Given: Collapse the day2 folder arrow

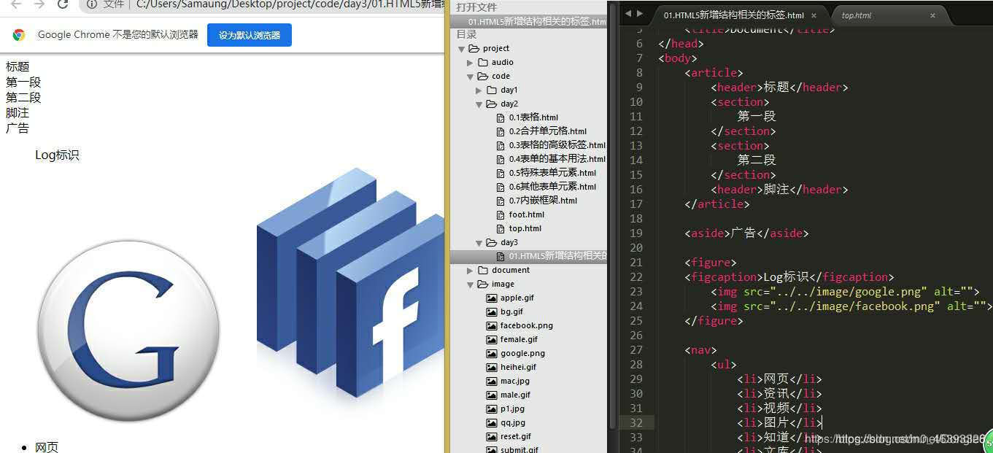Looking at the screenshot, I should click(x=479, y=104).
